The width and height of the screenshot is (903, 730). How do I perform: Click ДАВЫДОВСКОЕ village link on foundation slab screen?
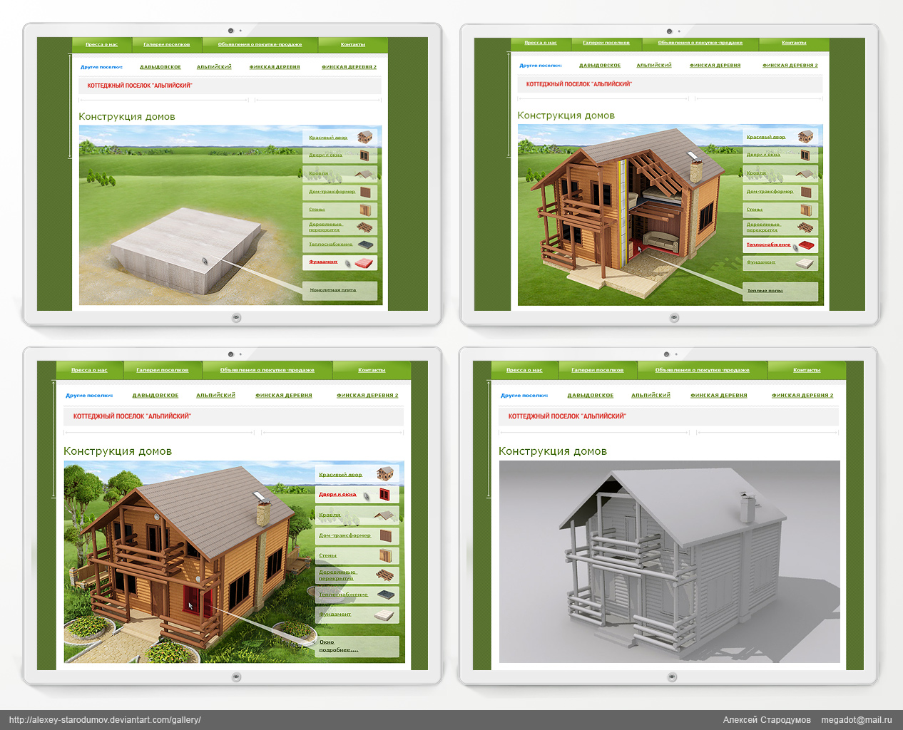(160, 67)
